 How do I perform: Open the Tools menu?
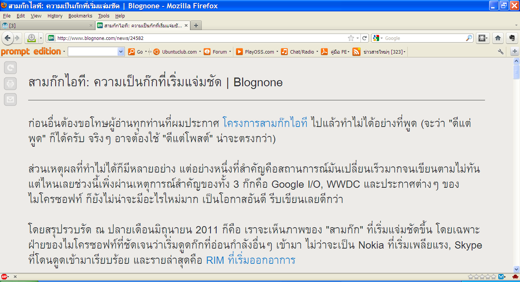point(104,16)
